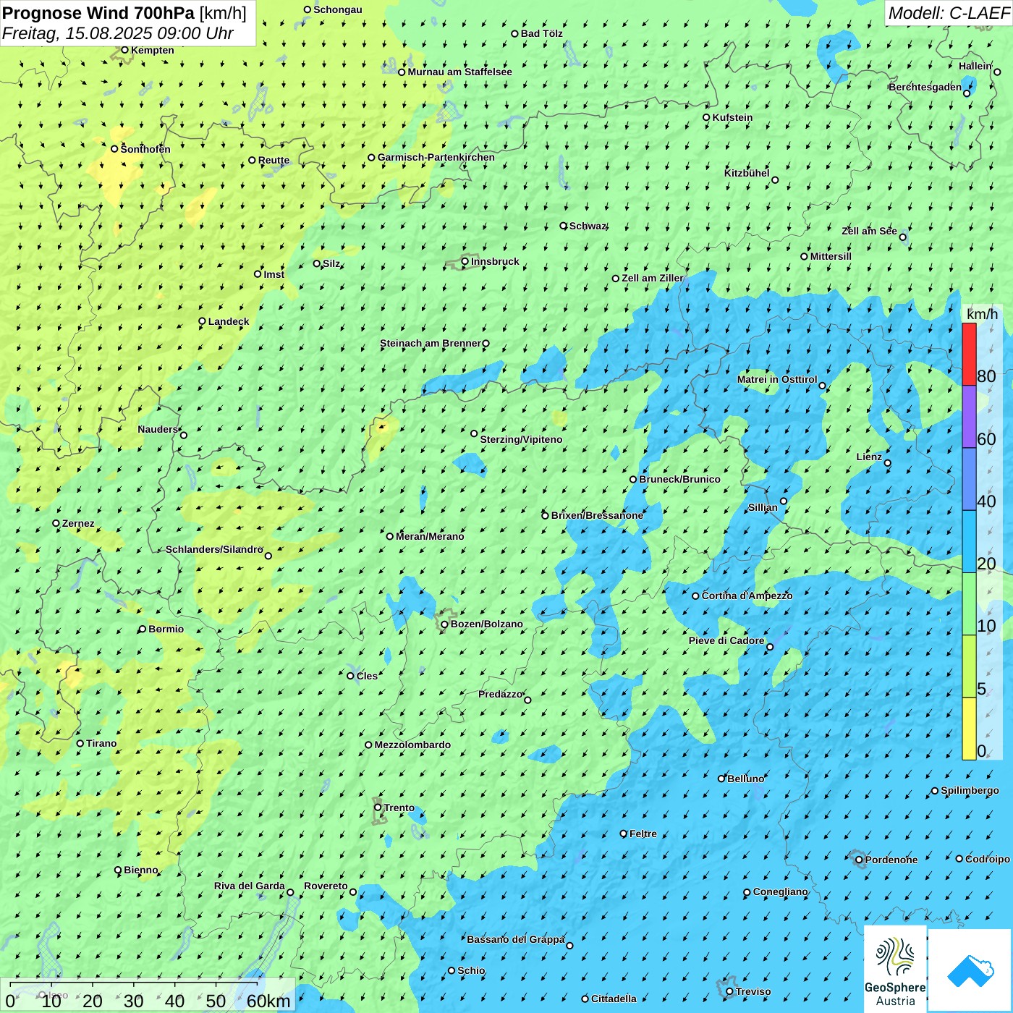Viewport: 1013px width, 1013px height.
Task: Click the Sillian city label
Action: point(763,507)
